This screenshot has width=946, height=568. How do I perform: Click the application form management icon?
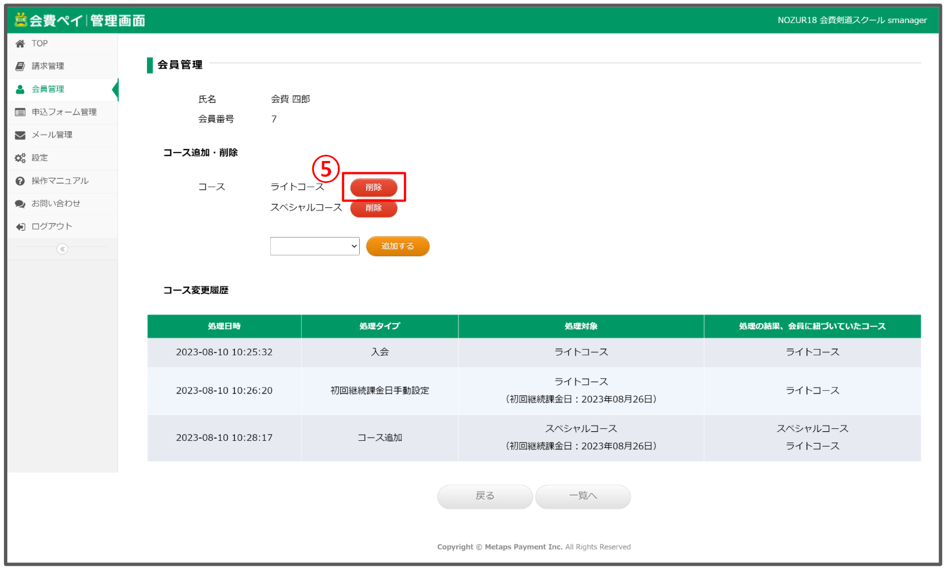[20, 112]
